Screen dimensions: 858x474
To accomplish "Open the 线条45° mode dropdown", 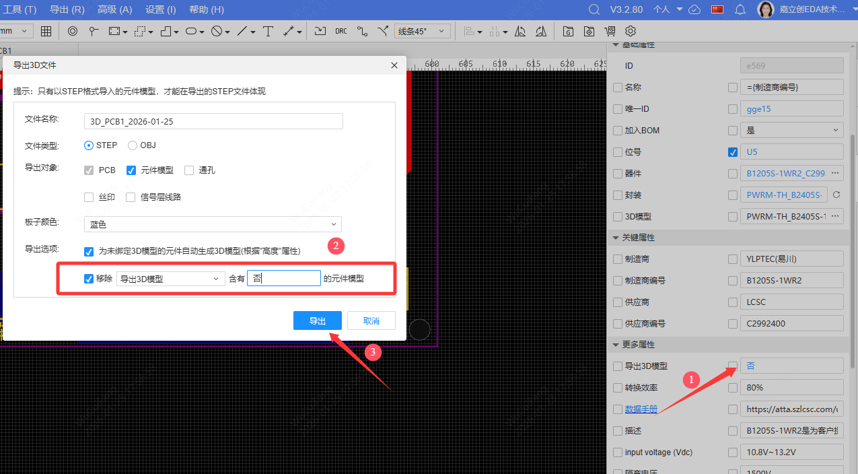I will tap(423, 31).
